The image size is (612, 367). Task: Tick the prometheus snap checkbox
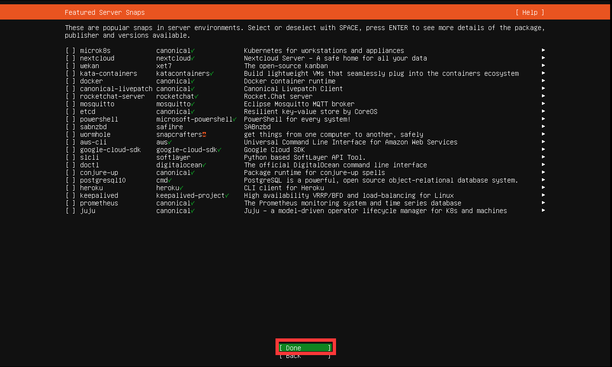pos(71,203)
